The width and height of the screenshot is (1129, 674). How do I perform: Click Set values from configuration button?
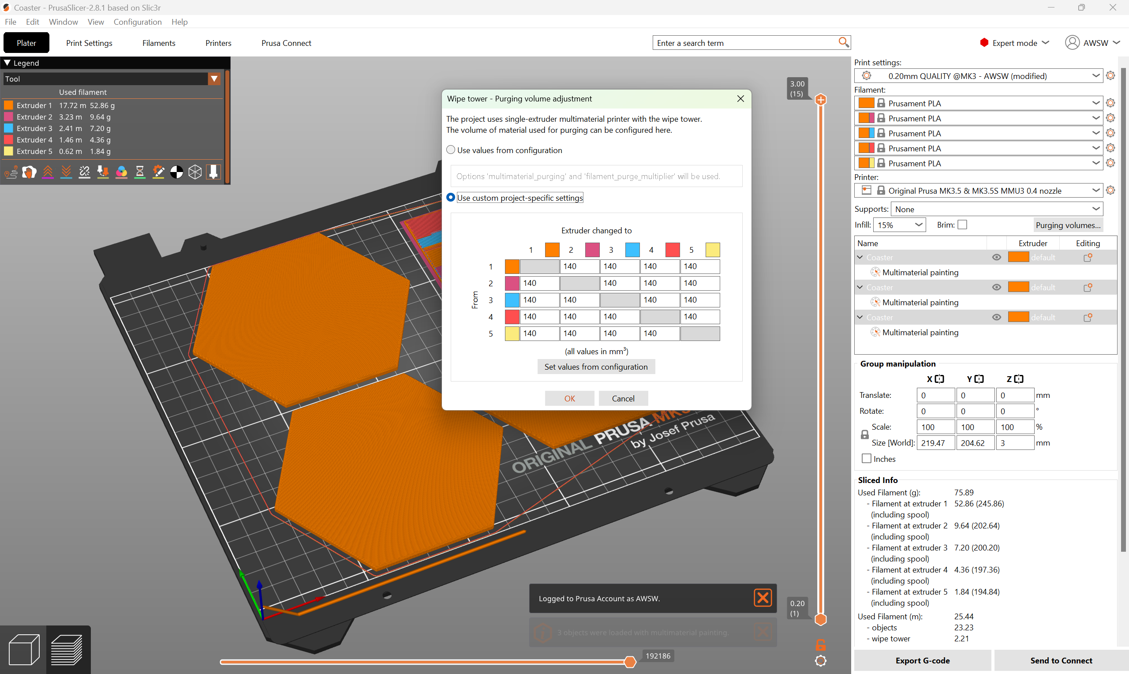tap(596, 367)
